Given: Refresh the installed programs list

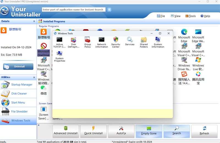Looking at the screenshot, I should pyautogui.click(x=204, y=131).
